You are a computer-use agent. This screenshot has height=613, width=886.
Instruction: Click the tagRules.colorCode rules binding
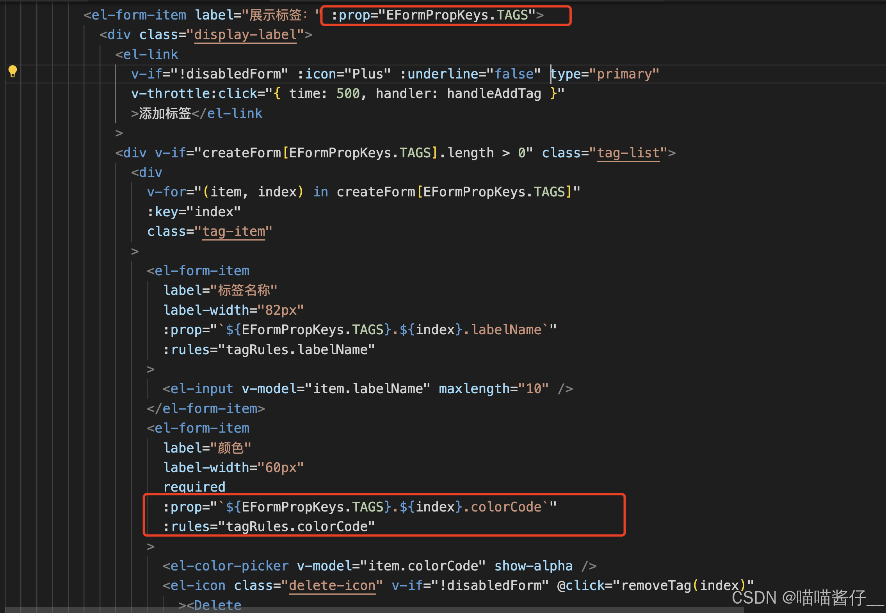[299, 526]
